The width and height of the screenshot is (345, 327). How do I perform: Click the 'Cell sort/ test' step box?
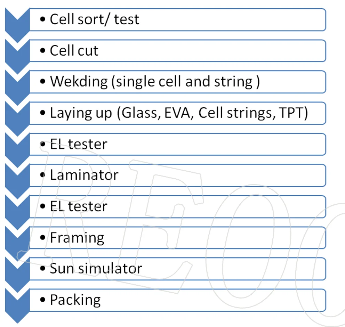point(177,19)
